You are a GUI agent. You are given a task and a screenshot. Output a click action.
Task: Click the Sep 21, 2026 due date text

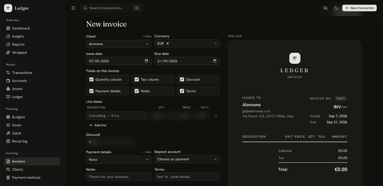(337, 122)
